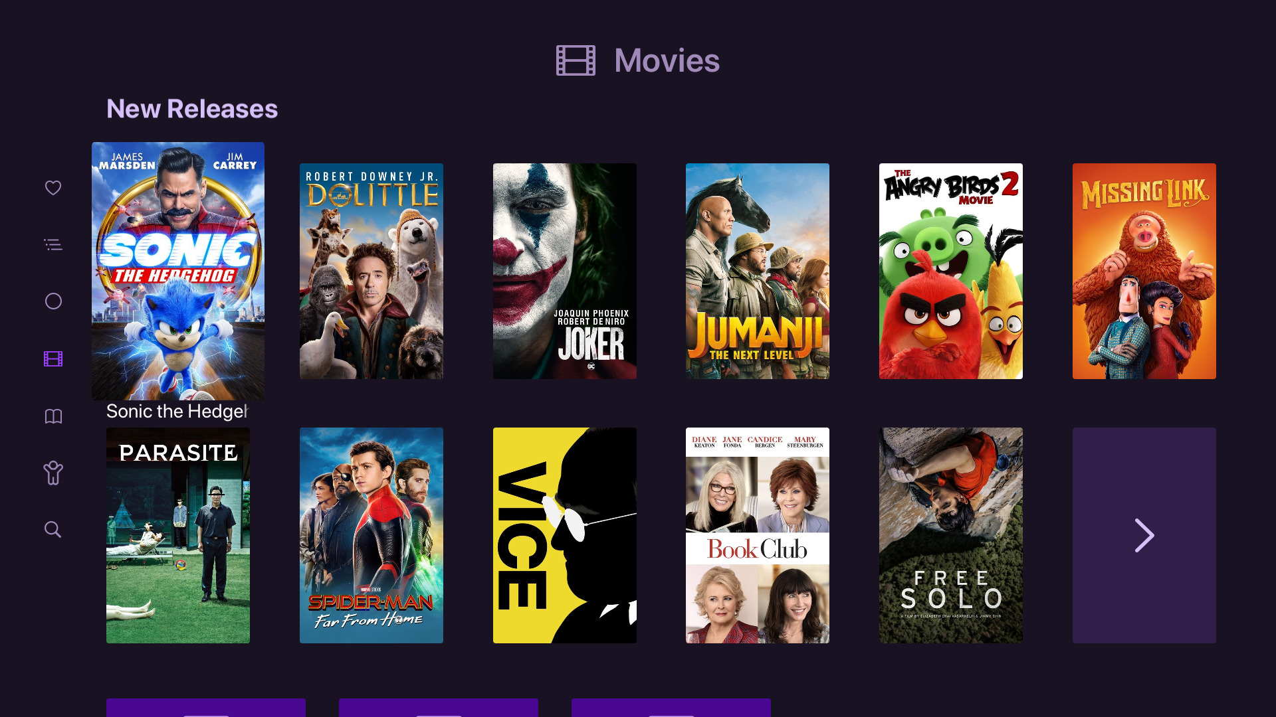
Task: Select the Sonic the Hedgehog poster
Action: click(178, 271)
